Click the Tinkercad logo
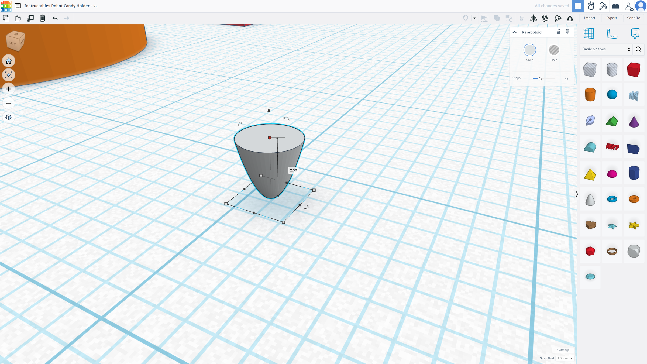 pos(6,6)
